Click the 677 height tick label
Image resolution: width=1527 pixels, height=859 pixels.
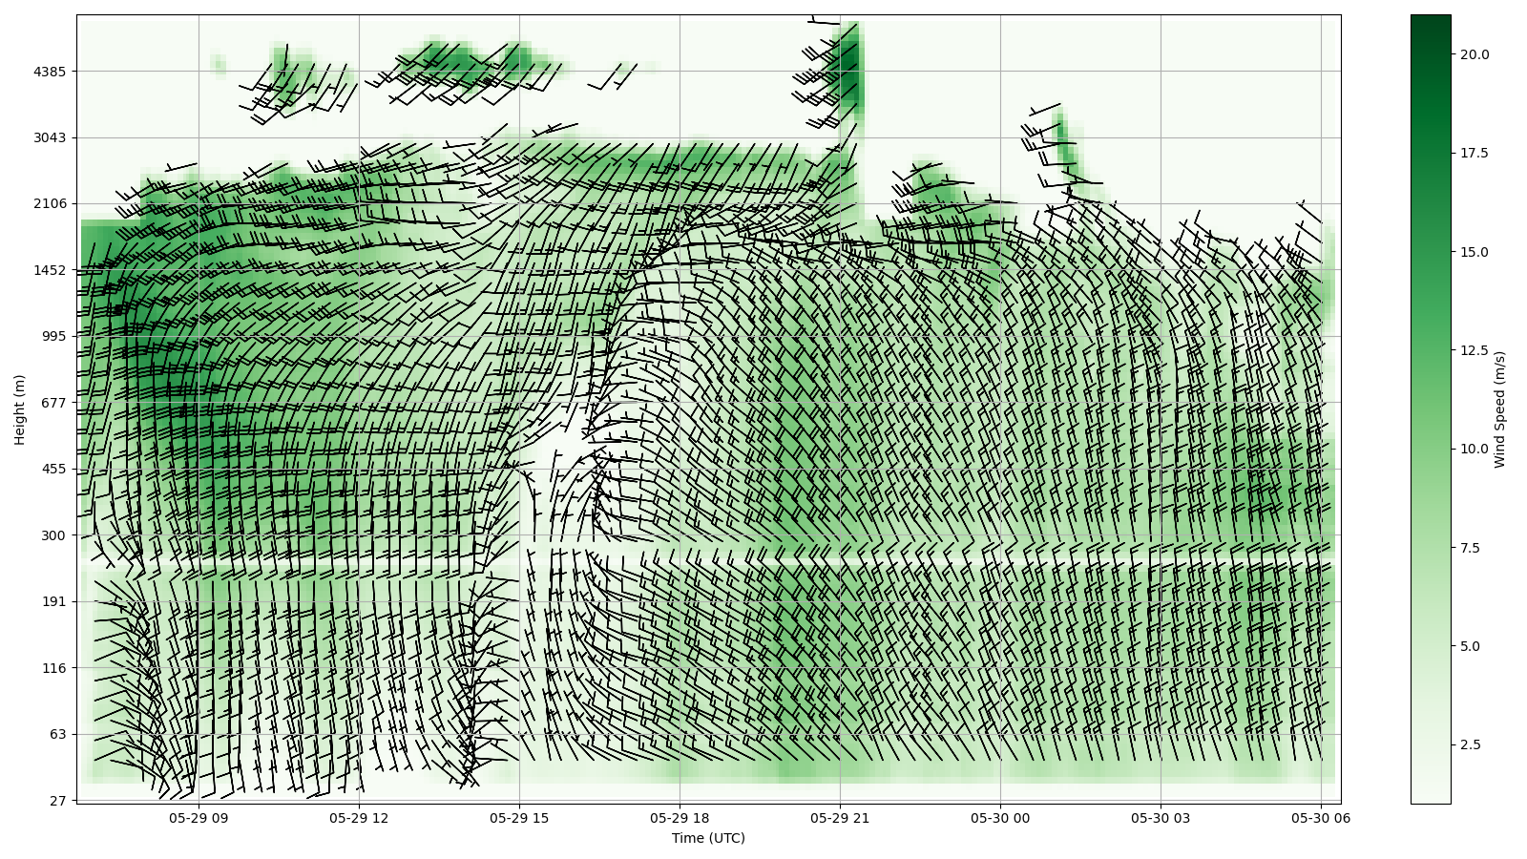tap(54, 403)
